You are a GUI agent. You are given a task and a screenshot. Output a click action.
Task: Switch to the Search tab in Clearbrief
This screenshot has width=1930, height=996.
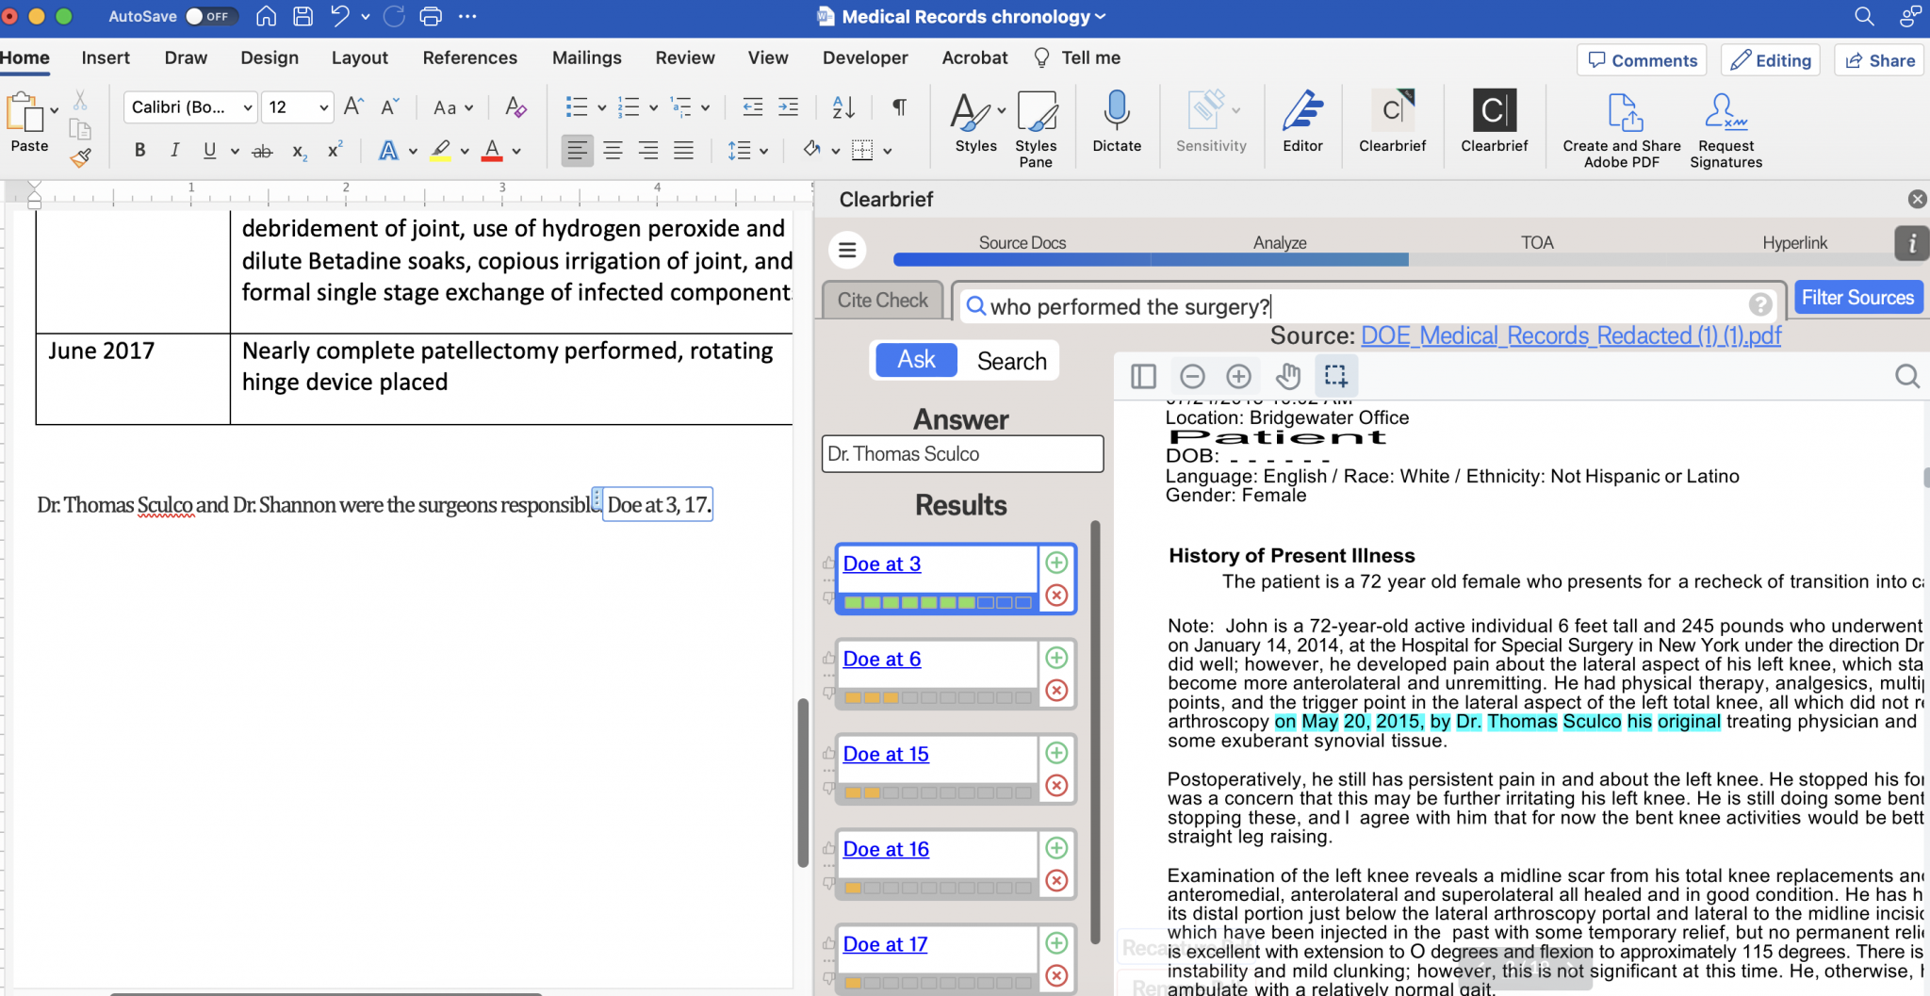tap(1010, 360)
